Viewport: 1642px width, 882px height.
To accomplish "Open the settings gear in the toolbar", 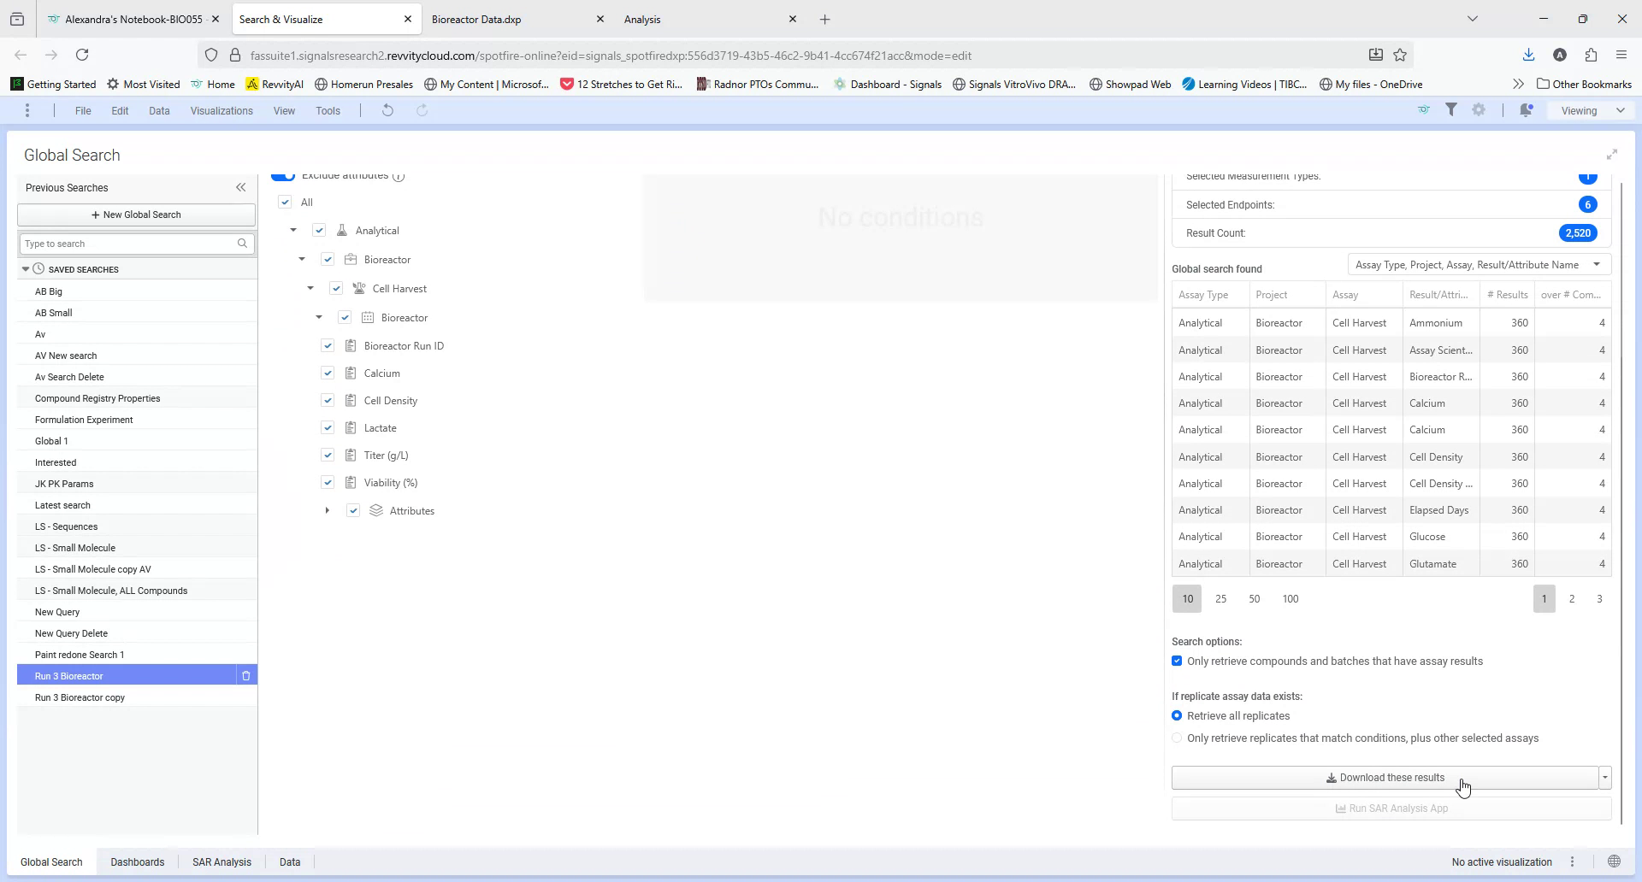I will 1479,110.
